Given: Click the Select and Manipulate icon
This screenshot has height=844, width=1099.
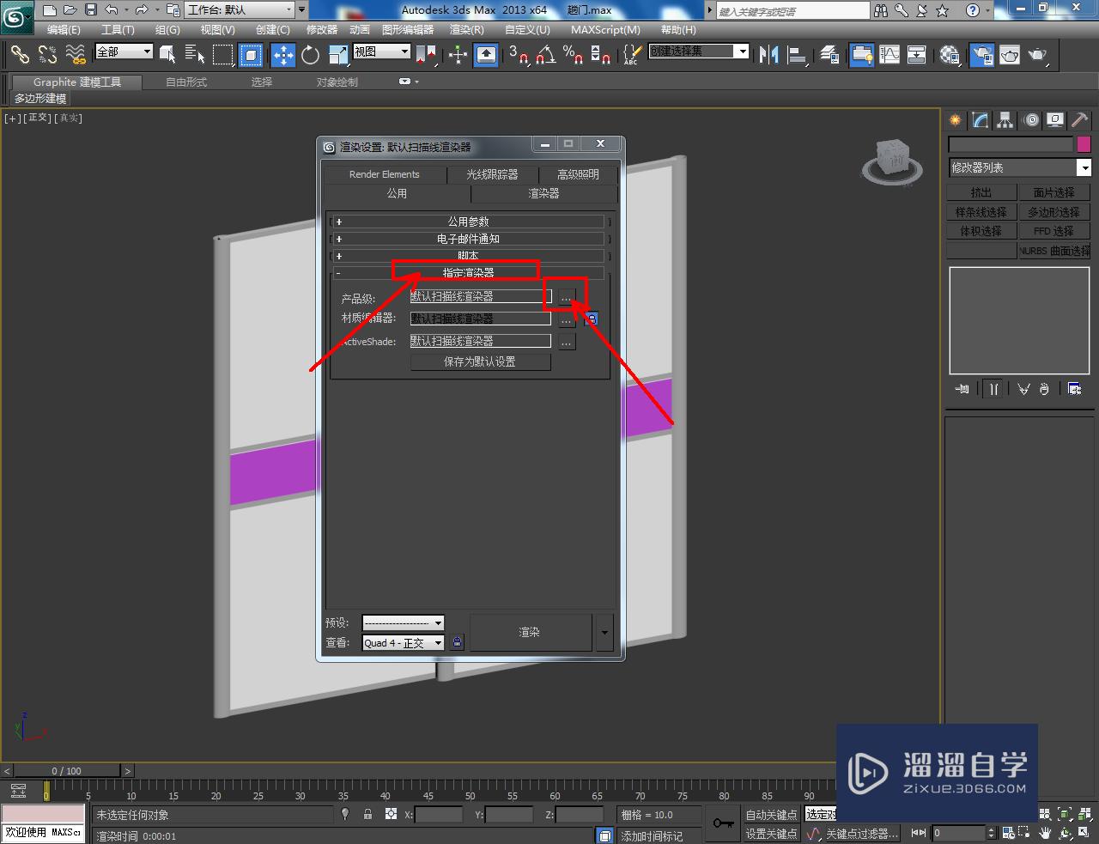Looking at the screenshot, I should 458,55.
